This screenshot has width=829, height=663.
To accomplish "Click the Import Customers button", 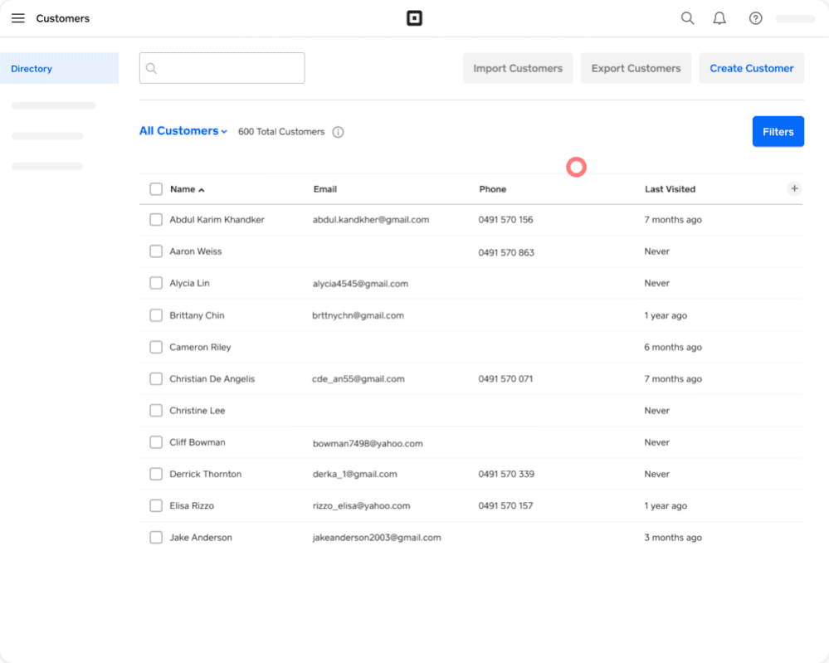I will pyautogui.click(x=518, y=69).
